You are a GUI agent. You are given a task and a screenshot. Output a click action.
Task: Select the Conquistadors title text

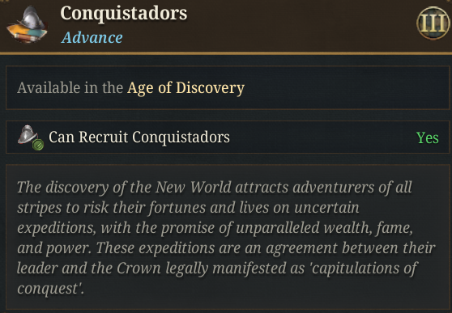124,13
